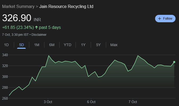The image size is (179, 106).
Task: Select the YTD range tab
Action: click(x=68, y=45)
